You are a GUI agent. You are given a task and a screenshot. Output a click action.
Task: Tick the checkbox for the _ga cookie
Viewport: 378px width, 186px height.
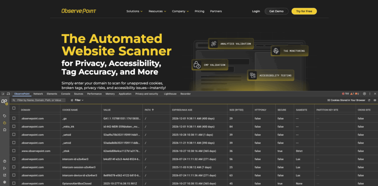click(x=14, y=118)
